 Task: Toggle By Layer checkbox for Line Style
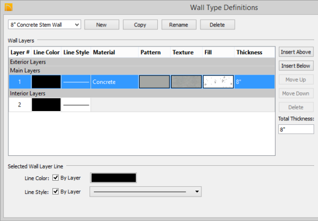point(55,191)
